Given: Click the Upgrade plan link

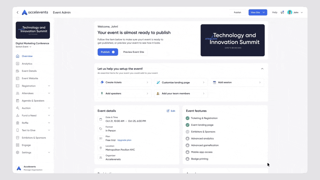Looking at the screenshot, I should [x=124, y=140].
